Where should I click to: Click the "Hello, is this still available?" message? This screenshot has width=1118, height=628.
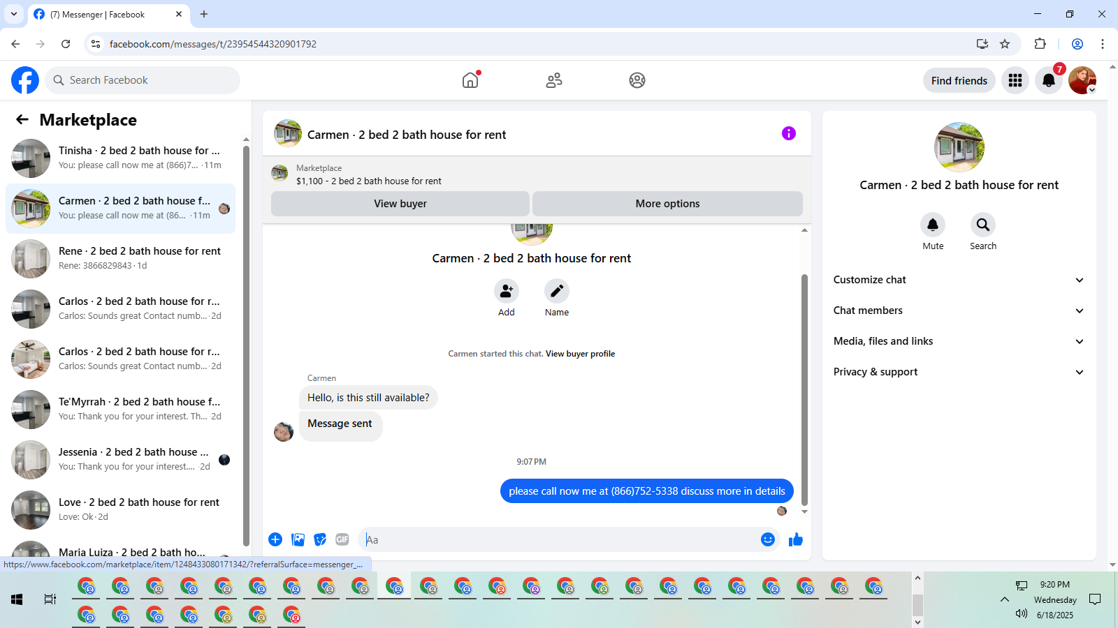coord(368,398)
